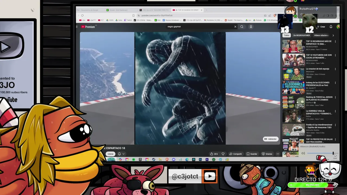The width and height of the screenshot is (347, 195).
Task: Open 'La creacion de bob esponja' thumbnail
Action: point(294,74)
